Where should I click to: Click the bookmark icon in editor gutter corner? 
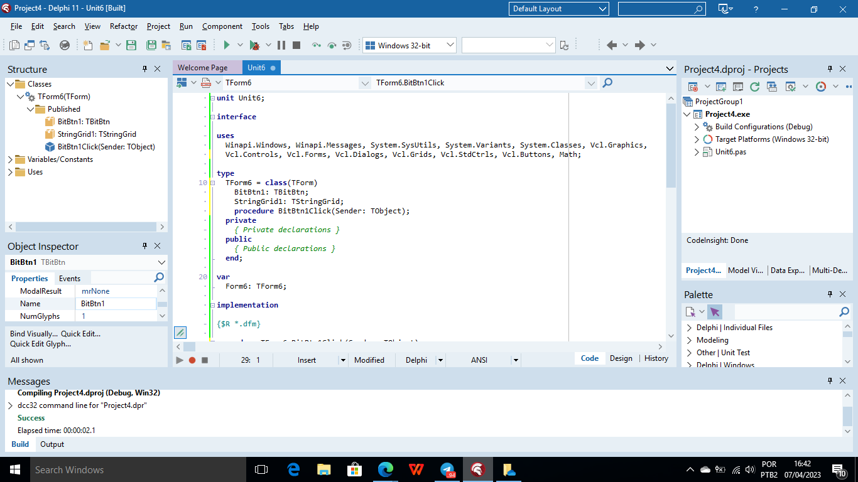point(180,332)
